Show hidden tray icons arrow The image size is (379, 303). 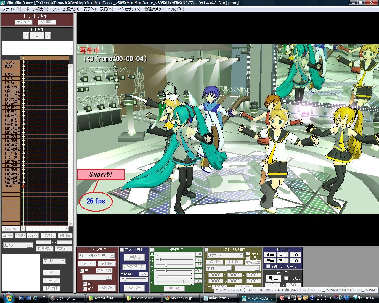click(330, 298)
